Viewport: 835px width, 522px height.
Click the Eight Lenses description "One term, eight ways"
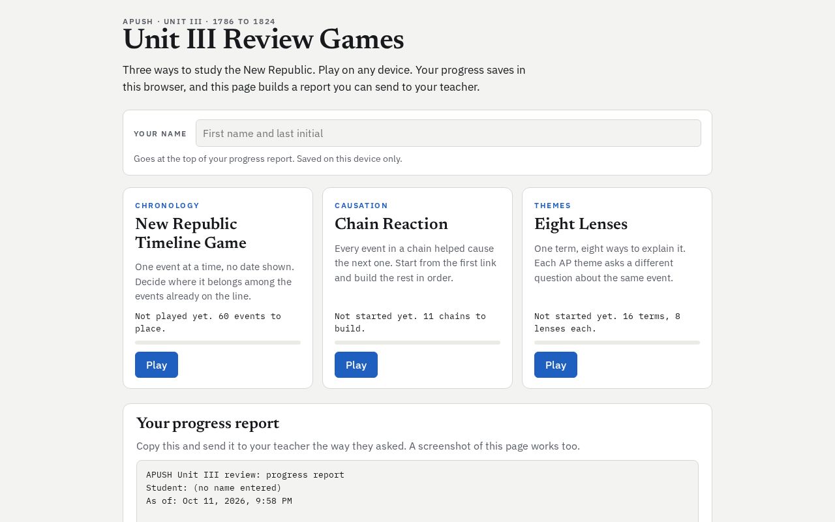[610, 263]
